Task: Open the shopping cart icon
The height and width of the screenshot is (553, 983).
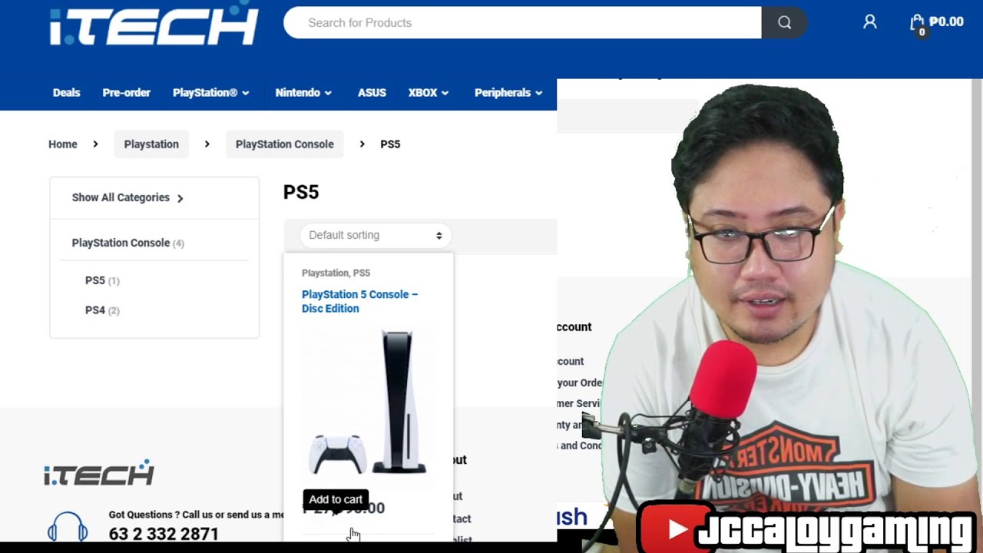Action: pyautogui.click(x=917, y=23)
